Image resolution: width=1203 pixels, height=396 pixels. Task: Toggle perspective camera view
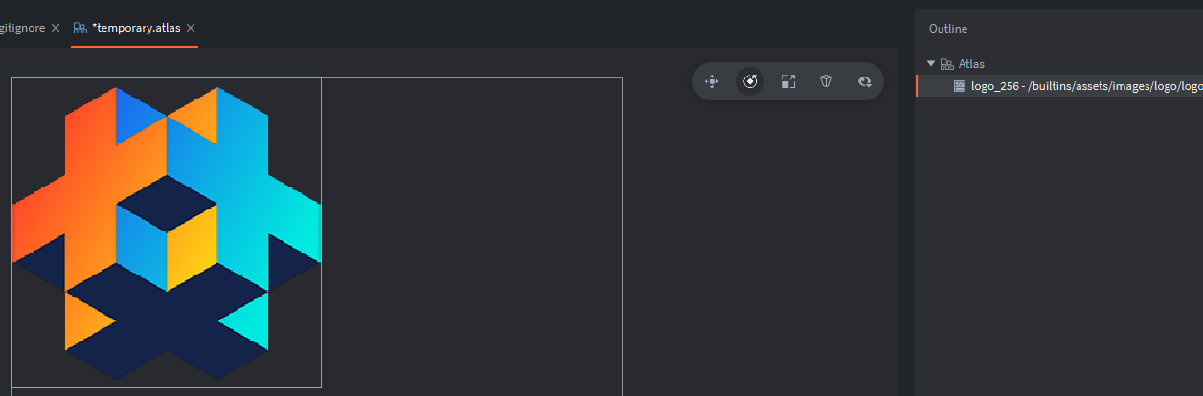click(x=826, y=82)
